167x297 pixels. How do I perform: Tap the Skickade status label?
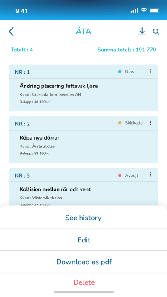[134, 123]
